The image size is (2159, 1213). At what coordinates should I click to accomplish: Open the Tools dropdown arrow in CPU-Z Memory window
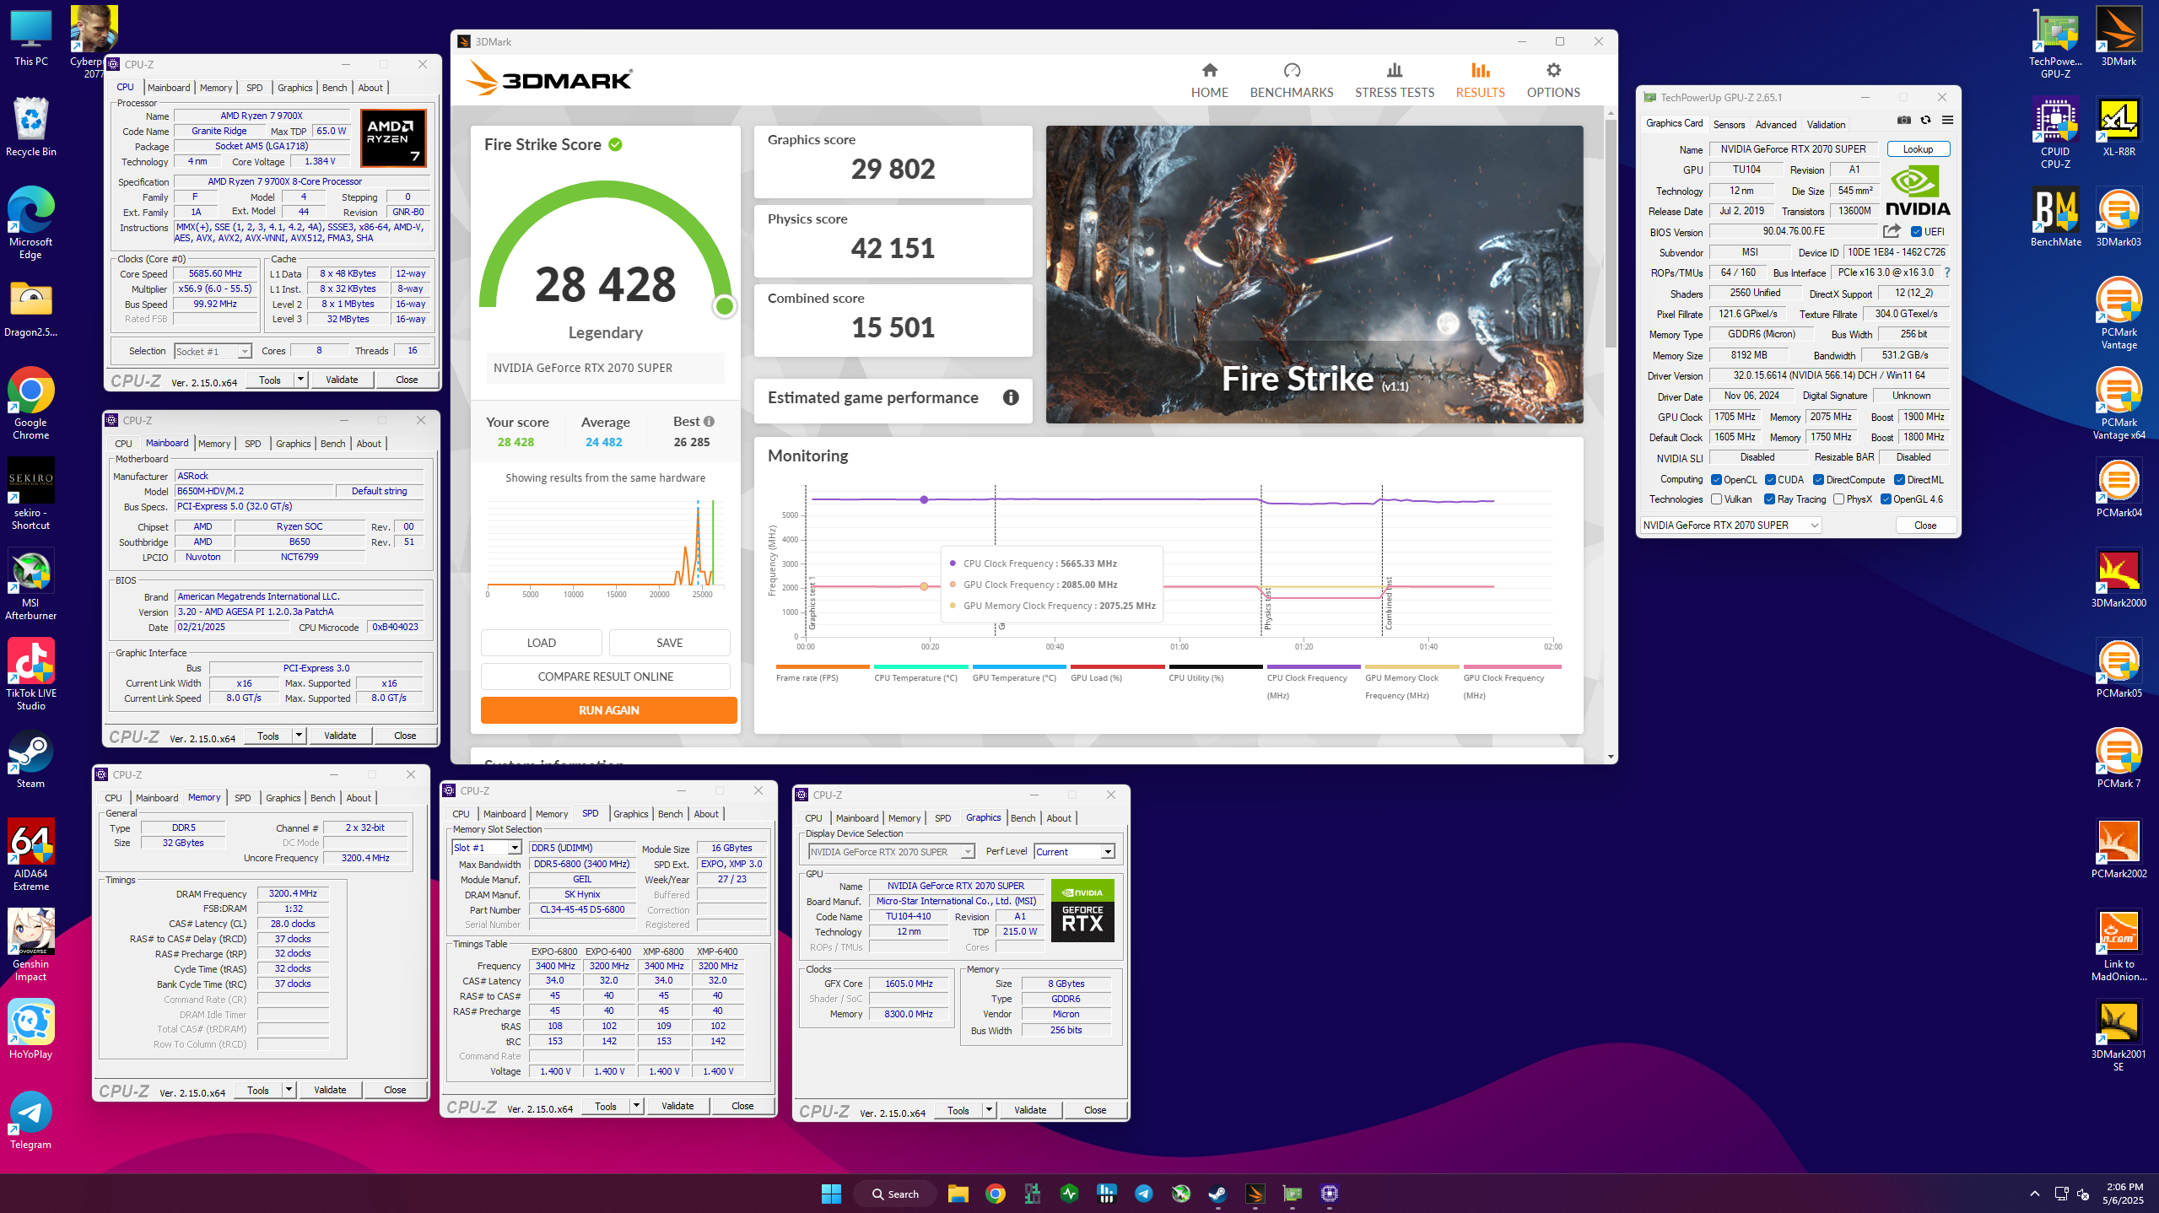point(289,1090)
